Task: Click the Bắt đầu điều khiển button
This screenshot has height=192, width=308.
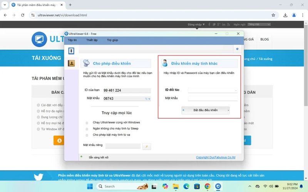Action: pos(206,110)
